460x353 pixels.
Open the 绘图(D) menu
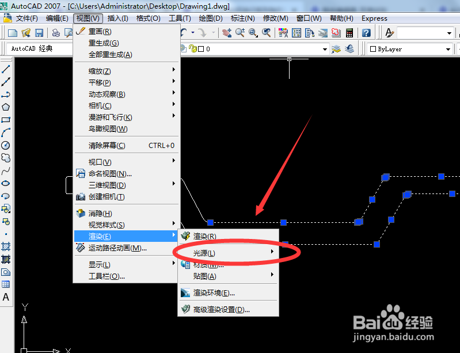coord(210,18)
